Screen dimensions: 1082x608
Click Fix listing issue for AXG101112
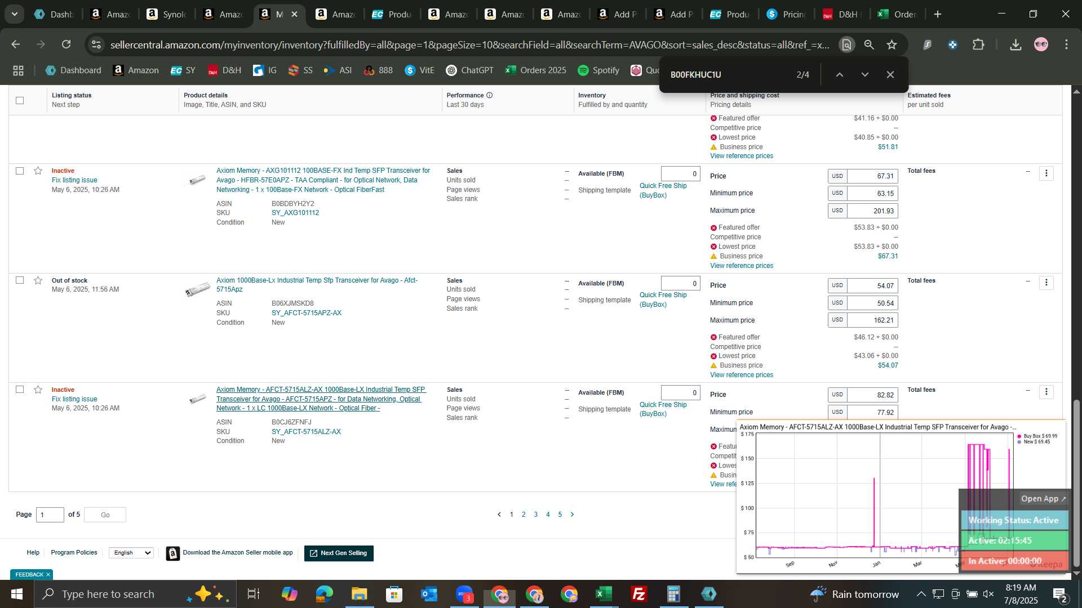click(74, 180)
